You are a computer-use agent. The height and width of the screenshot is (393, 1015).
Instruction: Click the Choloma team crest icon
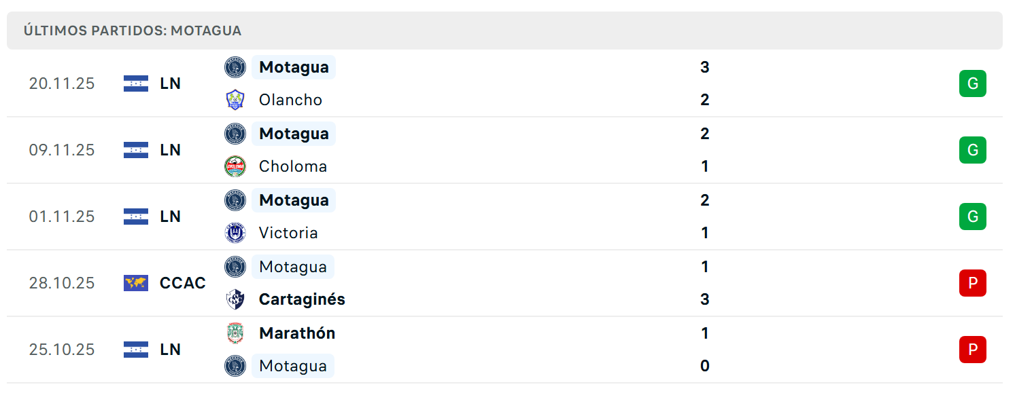(235, 166)
